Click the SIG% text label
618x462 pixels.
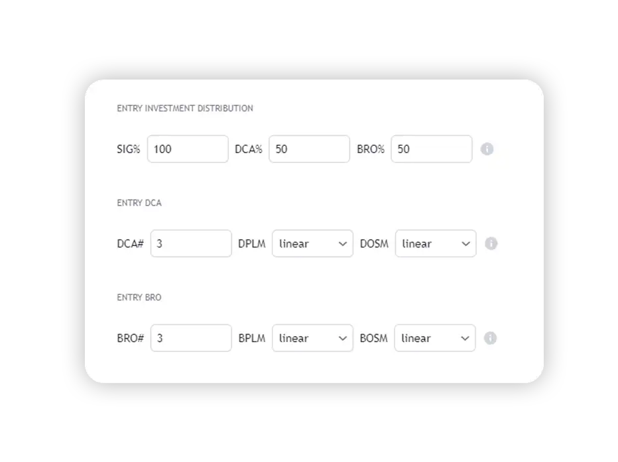coord(129,149)
